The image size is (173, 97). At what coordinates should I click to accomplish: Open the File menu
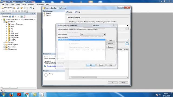3,4
